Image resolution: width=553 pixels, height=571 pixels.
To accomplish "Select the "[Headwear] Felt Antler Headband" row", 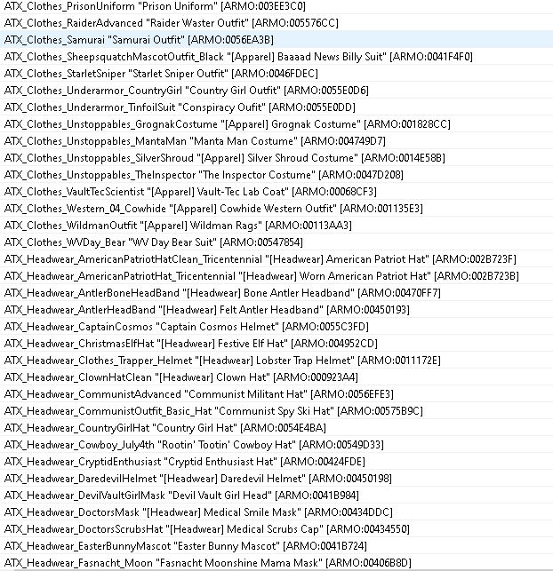I will (276, 310).
